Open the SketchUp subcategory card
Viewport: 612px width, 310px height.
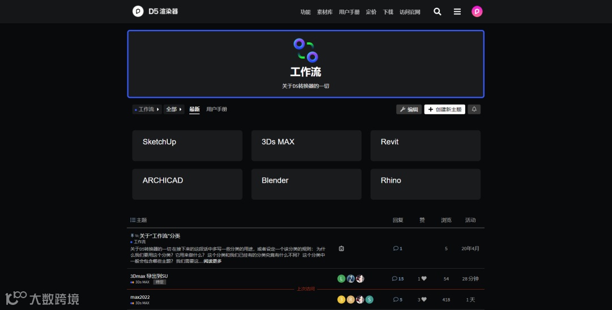pos(188,145)
